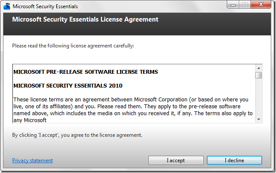The height and width of the screenshot is (173, 276).
Task: Click the empty scrollbar track below the thumb
Action: [259, 99]
